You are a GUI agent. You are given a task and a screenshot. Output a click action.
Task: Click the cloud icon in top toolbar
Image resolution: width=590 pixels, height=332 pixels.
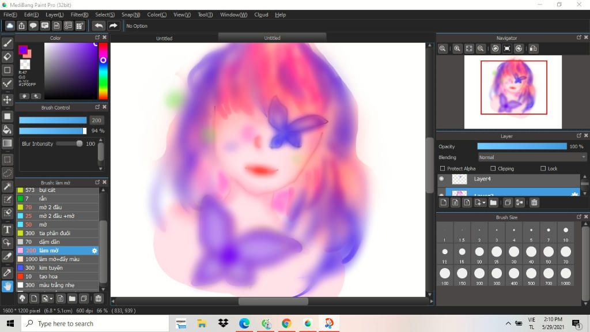10,25
